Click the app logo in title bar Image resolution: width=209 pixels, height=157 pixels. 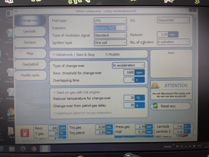coord(16,12)
